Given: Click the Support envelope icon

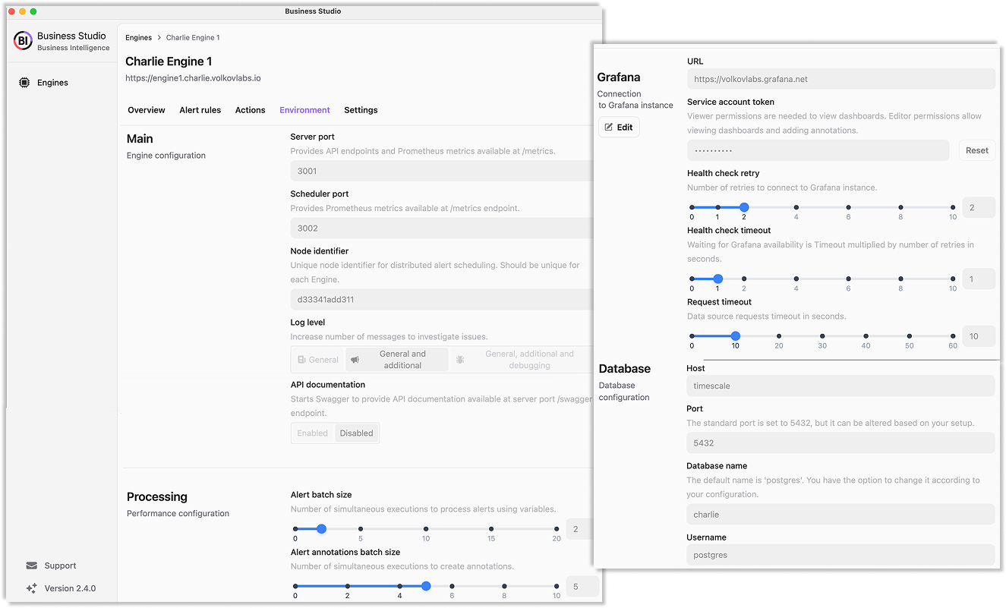Looking at the screenshot, I should click(x=31, y=565).
